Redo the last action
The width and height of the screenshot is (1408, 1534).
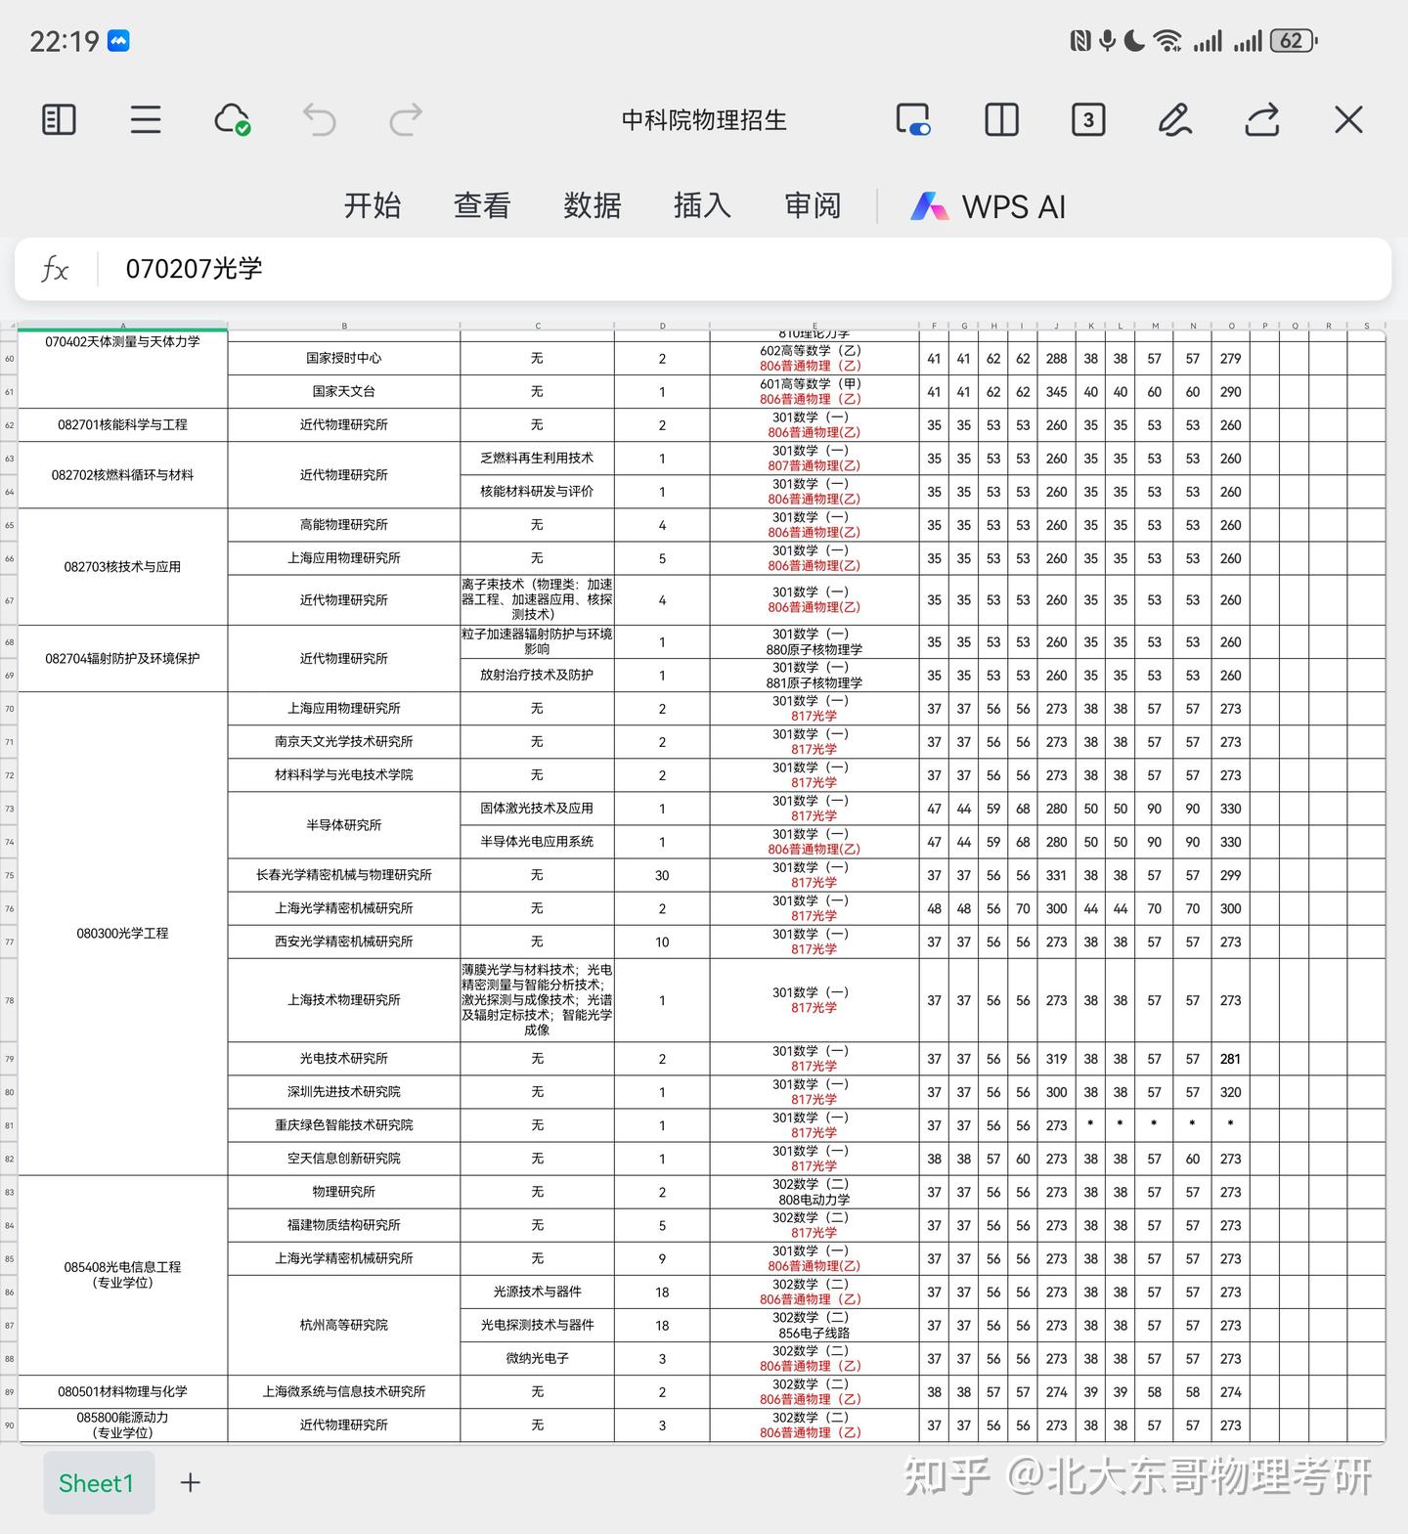click(x=406, y=119)
